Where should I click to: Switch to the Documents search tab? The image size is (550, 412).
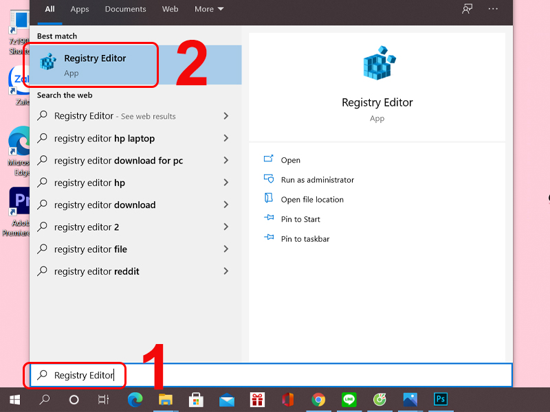coord(125,9)
